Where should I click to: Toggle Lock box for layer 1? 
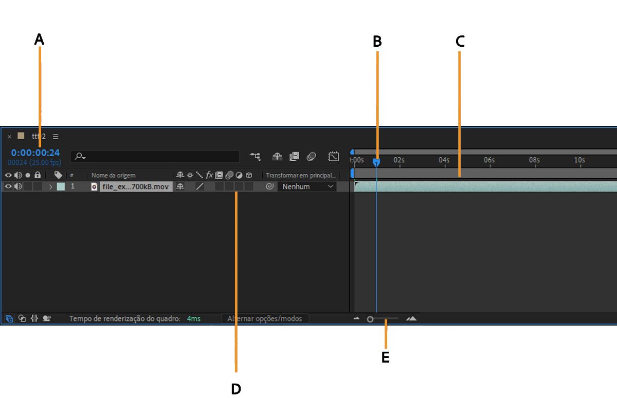click(x=38, y=186)
